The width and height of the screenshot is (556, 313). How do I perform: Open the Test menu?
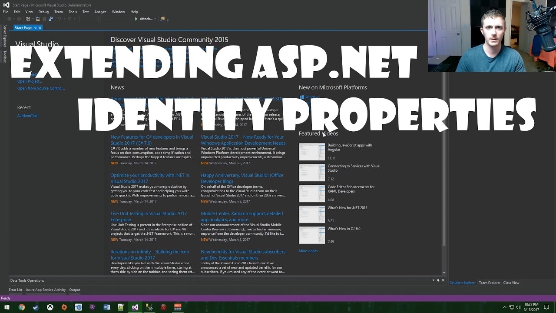[x=86, y=12]
